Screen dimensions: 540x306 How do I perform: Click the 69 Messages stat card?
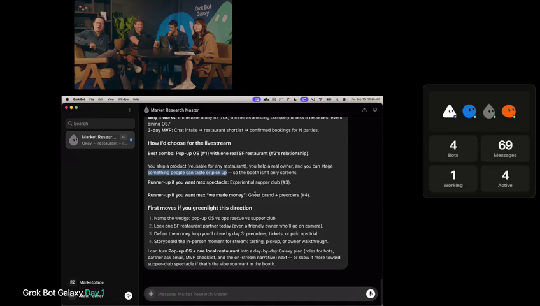(x=505, y=149)
